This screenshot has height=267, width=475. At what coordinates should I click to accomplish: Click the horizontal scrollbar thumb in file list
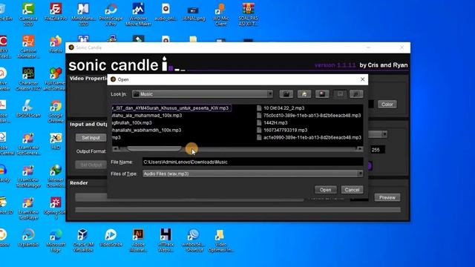[154, 149]
